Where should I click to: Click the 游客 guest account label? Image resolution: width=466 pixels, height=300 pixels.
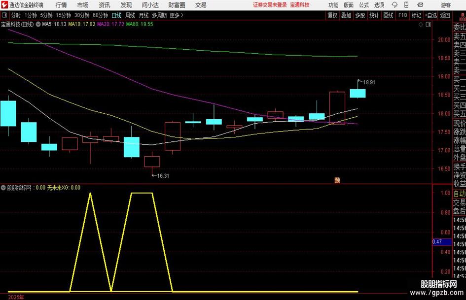(x=446, y=5)
